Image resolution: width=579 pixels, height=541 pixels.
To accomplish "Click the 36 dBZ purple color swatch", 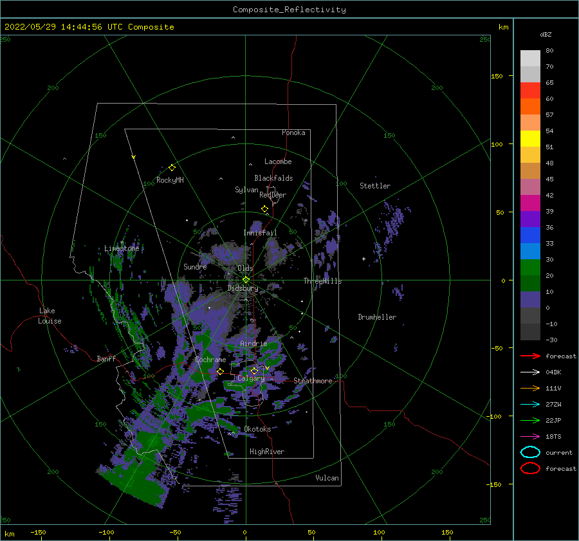I will click(x=530, y=219).
